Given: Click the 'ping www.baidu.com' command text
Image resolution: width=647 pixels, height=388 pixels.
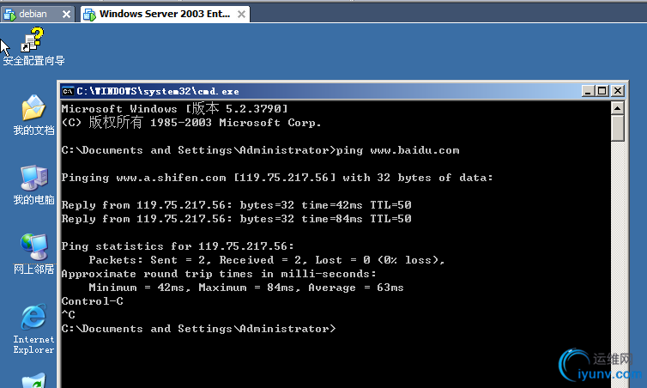Looking at the screenshot, I should [x=398, y=150].
